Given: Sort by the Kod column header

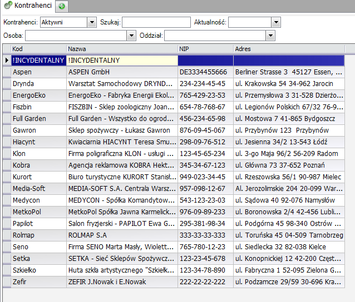Looking at the screenshot, I should (x=38, y=49).
